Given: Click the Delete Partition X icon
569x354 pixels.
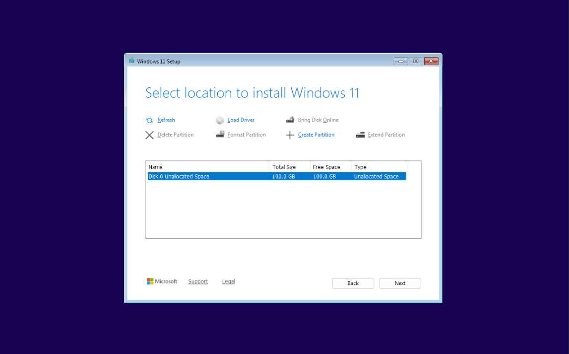Looking at the screenshot, I should 149,135.
